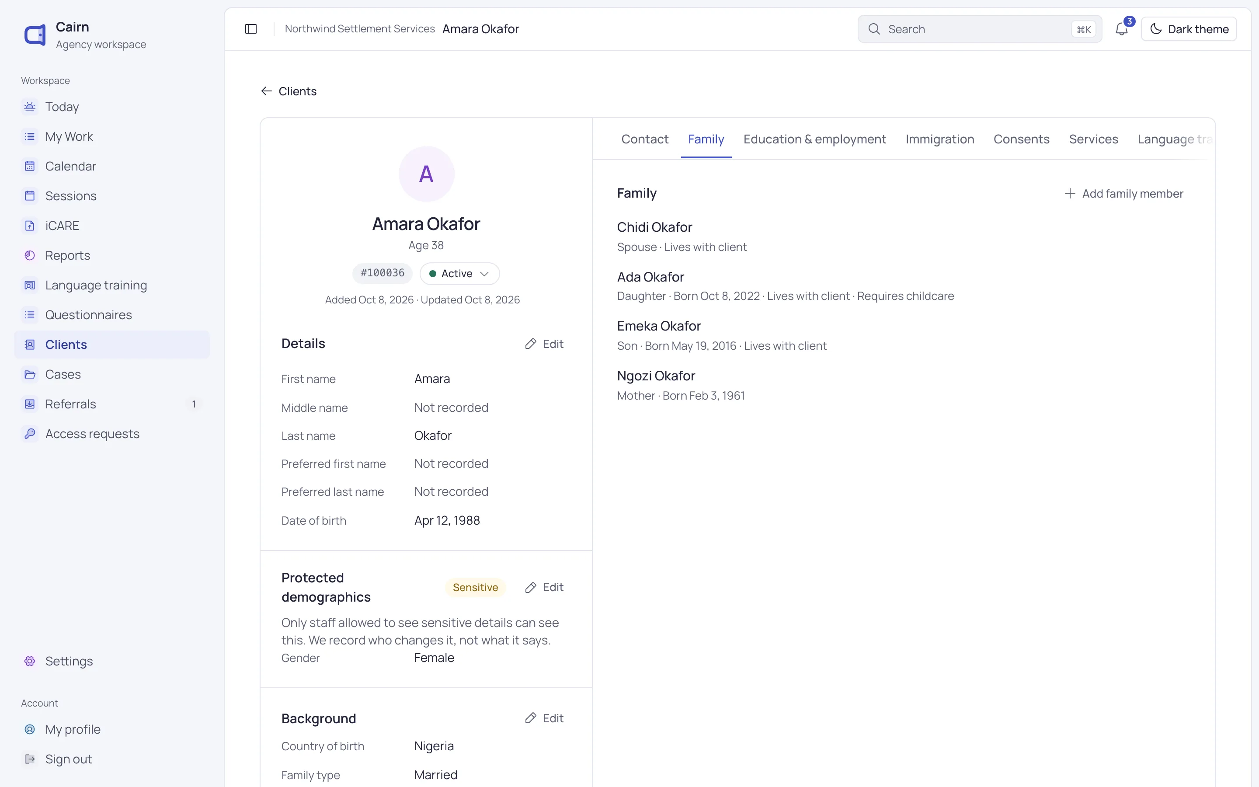The width and height of the screenshot is (1259, 787).
Task: Click the iCARE upload document icon
Action: pyautogui.click(x=30, y=225)
